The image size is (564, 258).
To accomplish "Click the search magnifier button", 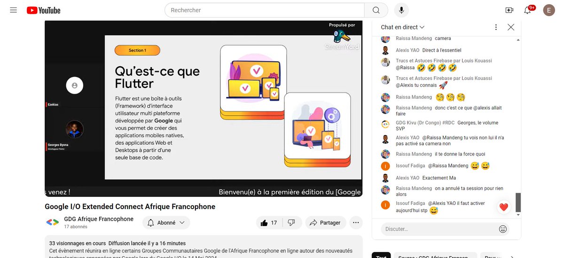I will [x=376, y=10].
